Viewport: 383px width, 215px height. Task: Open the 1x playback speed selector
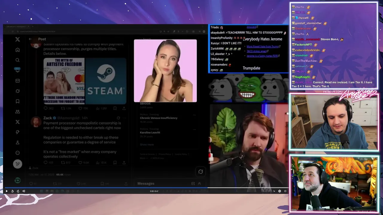[274, 191]
